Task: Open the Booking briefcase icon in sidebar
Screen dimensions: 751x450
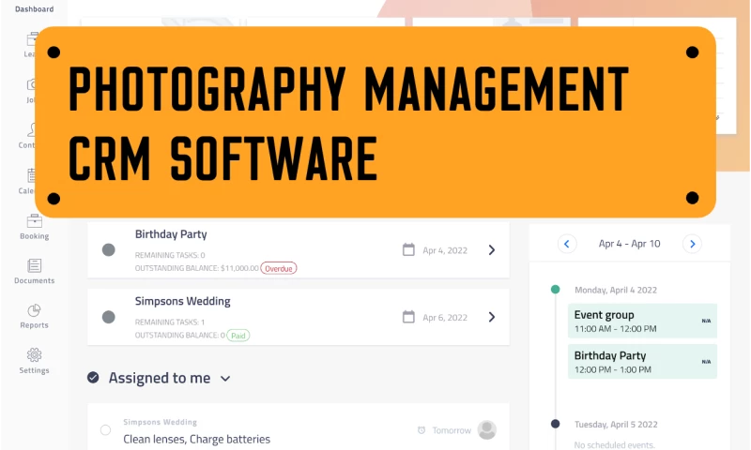Action: click(x=34, y=221)
